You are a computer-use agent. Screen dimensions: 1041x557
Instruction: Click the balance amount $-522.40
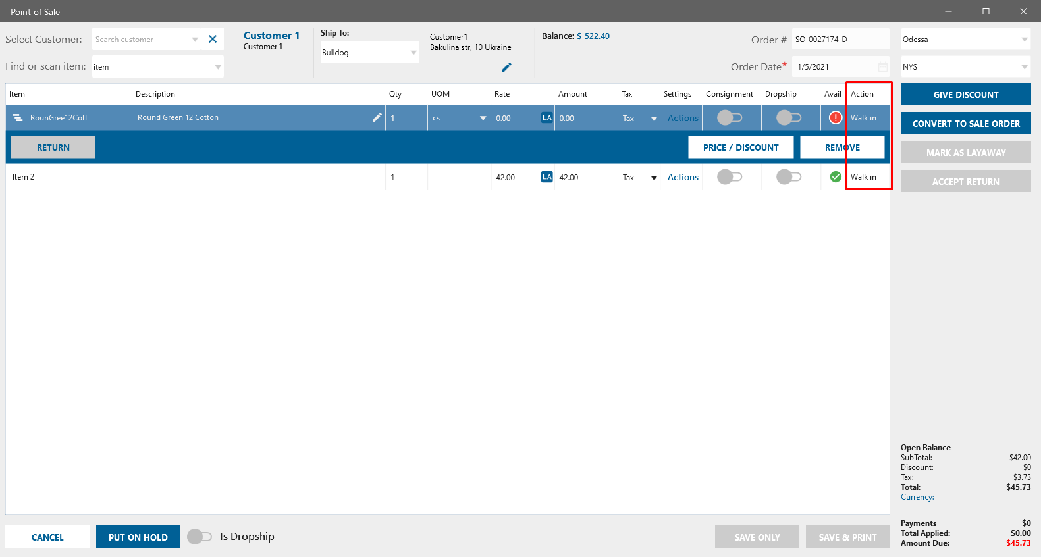[x=593, y=36]
